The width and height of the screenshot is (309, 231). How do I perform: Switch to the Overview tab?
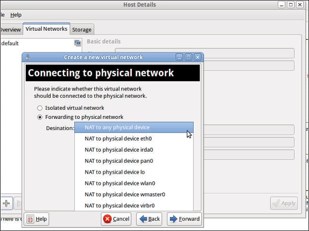click(11, 30)
